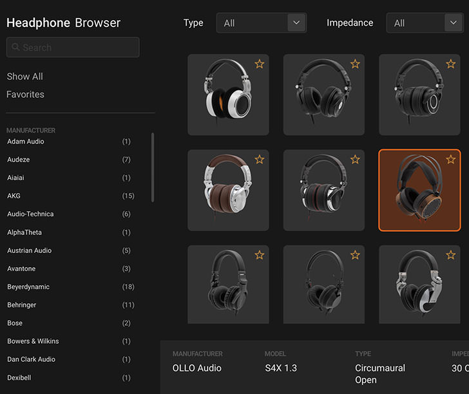
Task: Toggle favorite star on brown leather headphone
Action: pyautogui.click(x=259, y=159)
